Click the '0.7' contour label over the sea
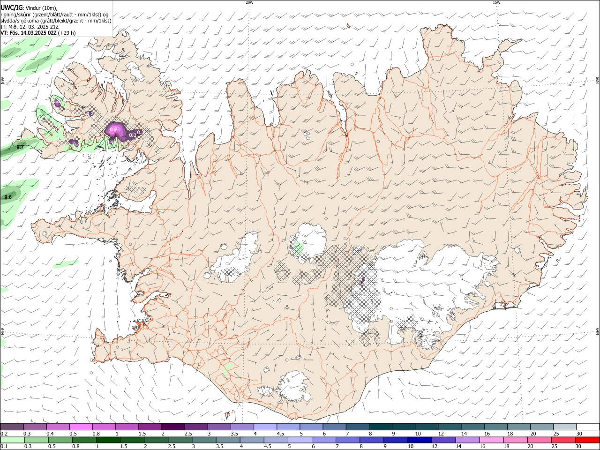600x450 pixels. click(x=20, y=147)
